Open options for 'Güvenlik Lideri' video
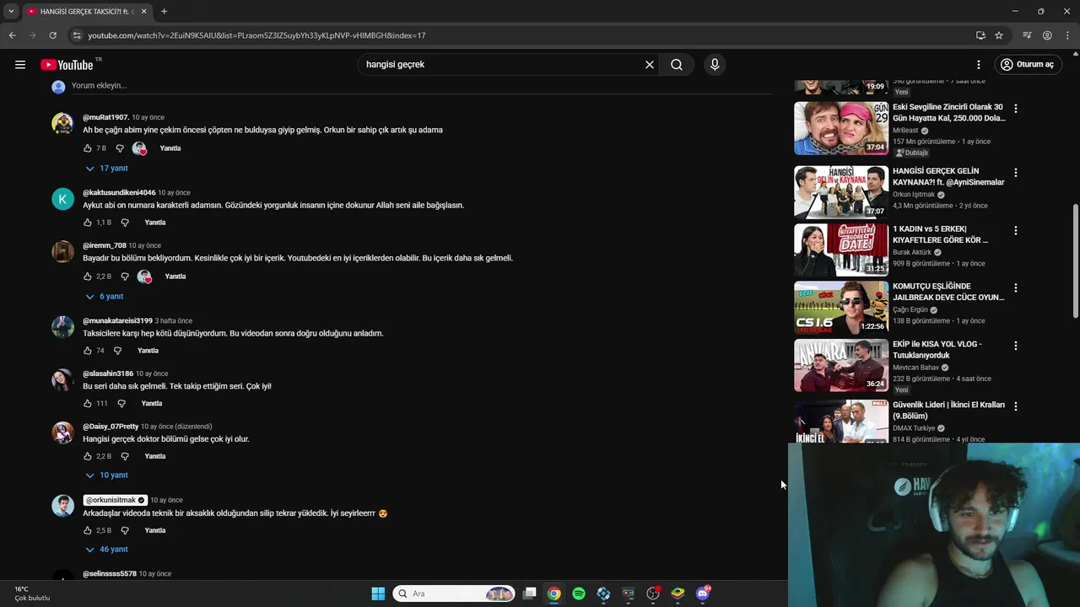Image resolution: width=1080 pixels, height=607 pixels. pos(1016,406)
